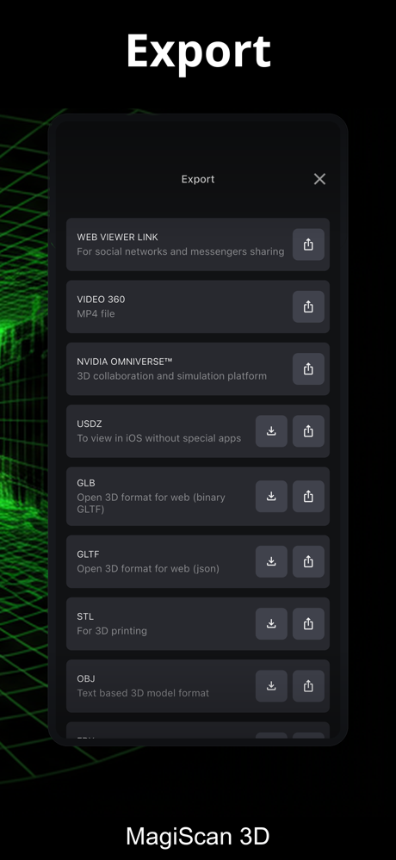This screenshot has height=860, width=396.
Task: Download the GLB file
Action: pyautogui.click(x=271, y=497)
